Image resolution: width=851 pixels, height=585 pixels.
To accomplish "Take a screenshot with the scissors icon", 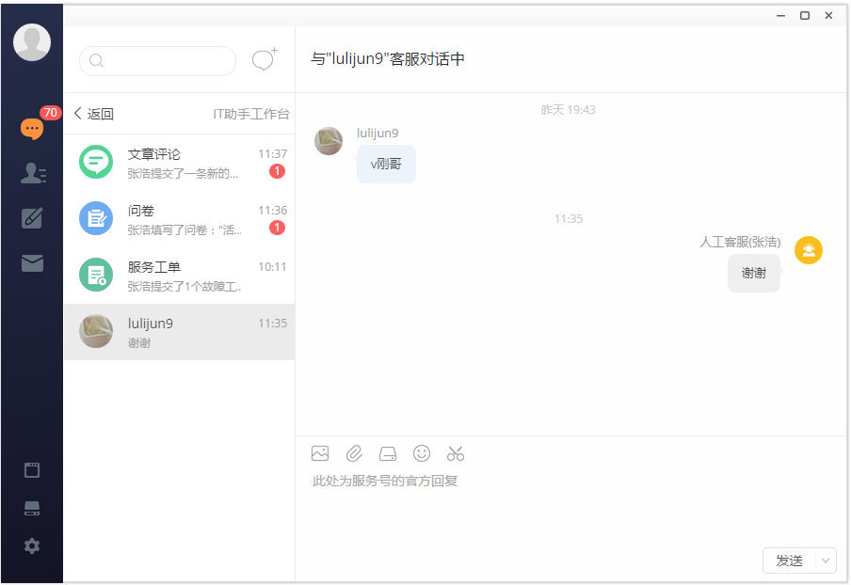I will click(x=456, y=453).
